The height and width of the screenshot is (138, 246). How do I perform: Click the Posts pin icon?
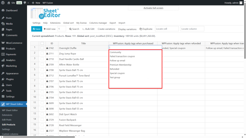3,18
